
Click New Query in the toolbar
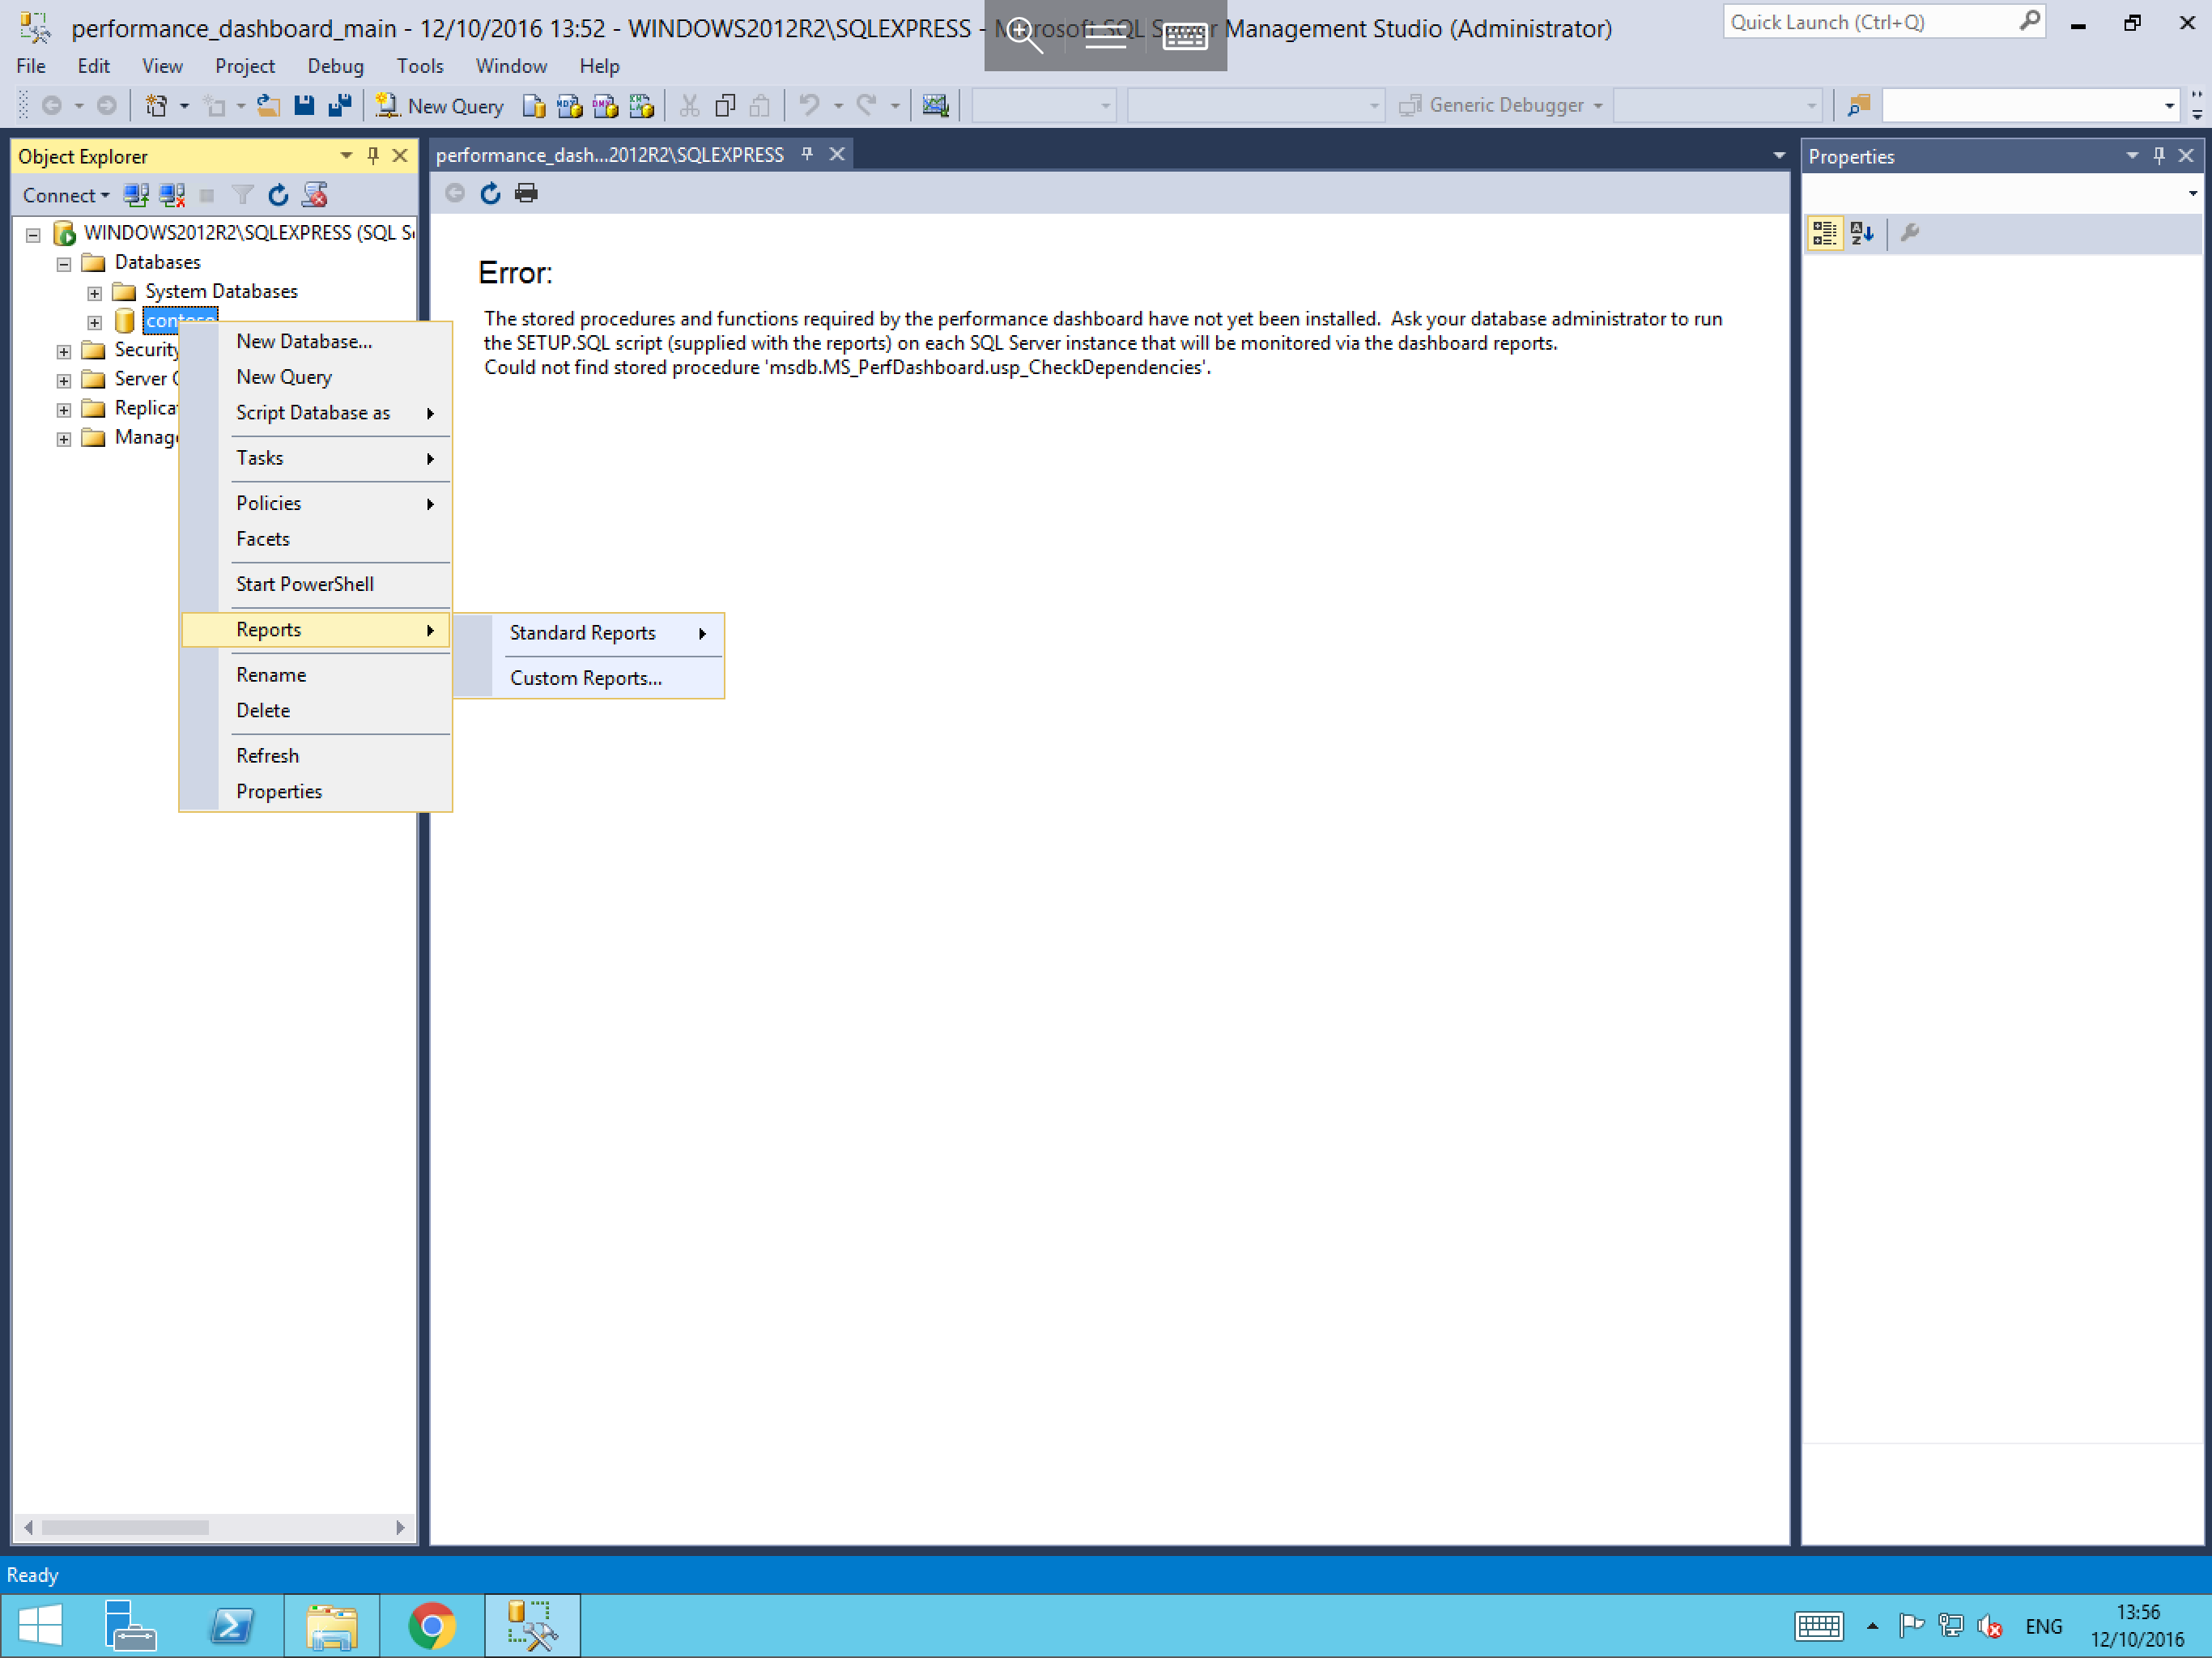pyautogui.click(x=440, y=106)
